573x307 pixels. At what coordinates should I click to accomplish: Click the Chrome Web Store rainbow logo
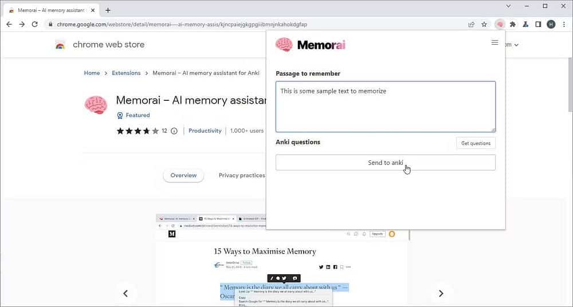(60, 45)
